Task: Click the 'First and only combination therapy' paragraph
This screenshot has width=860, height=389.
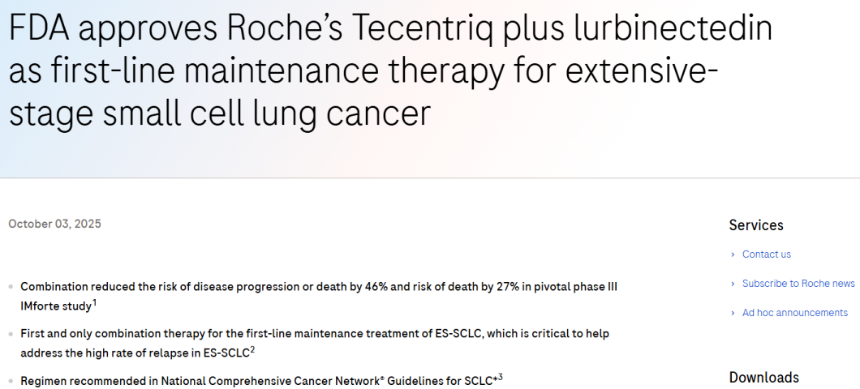Action: 314,334
